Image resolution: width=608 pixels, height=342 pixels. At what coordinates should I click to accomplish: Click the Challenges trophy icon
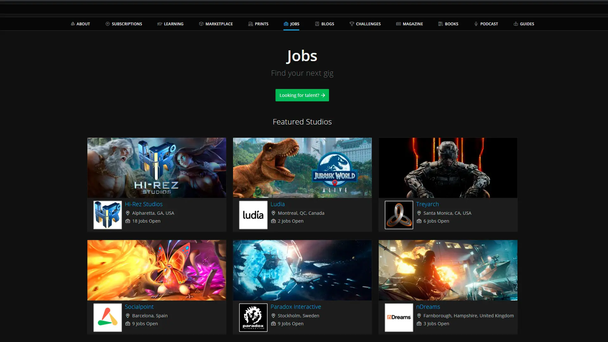point(351,24)
